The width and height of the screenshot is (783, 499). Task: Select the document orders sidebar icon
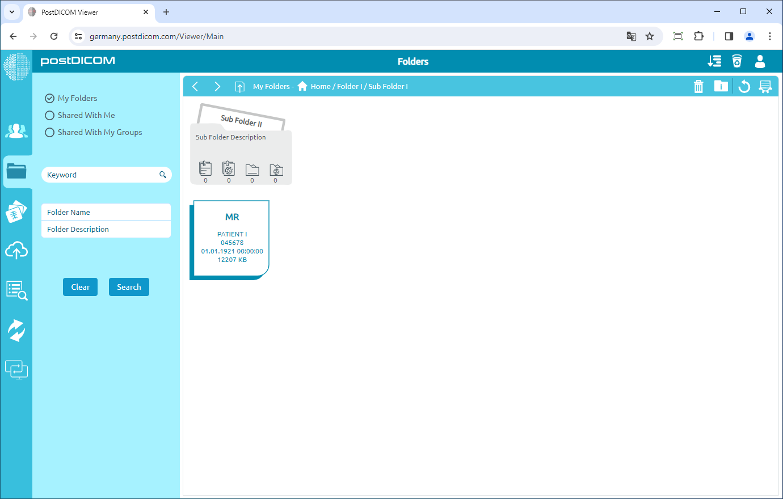(x=16, y=211)
